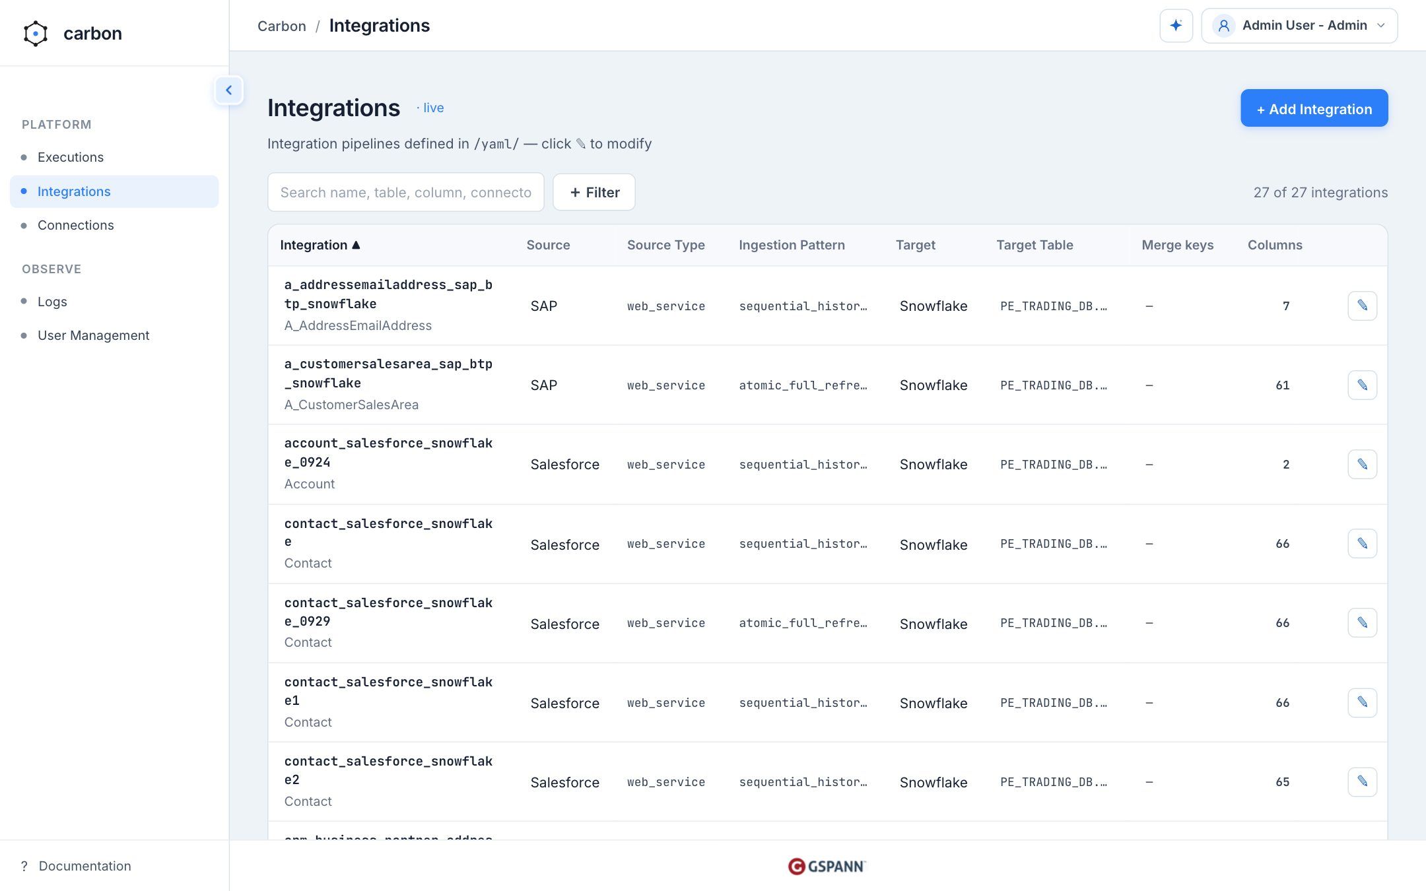Click the Ingestion Pattern column header
The width and height of the screenshot is (1426, 891).
792,245
